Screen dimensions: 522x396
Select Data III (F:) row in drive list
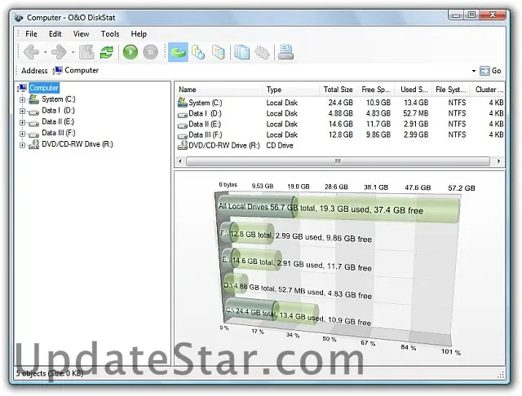pyautogui.click(x=340, y=134)
